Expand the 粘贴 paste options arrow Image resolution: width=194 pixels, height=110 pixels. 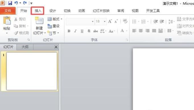pyautogui.click(x=7, y=33)
